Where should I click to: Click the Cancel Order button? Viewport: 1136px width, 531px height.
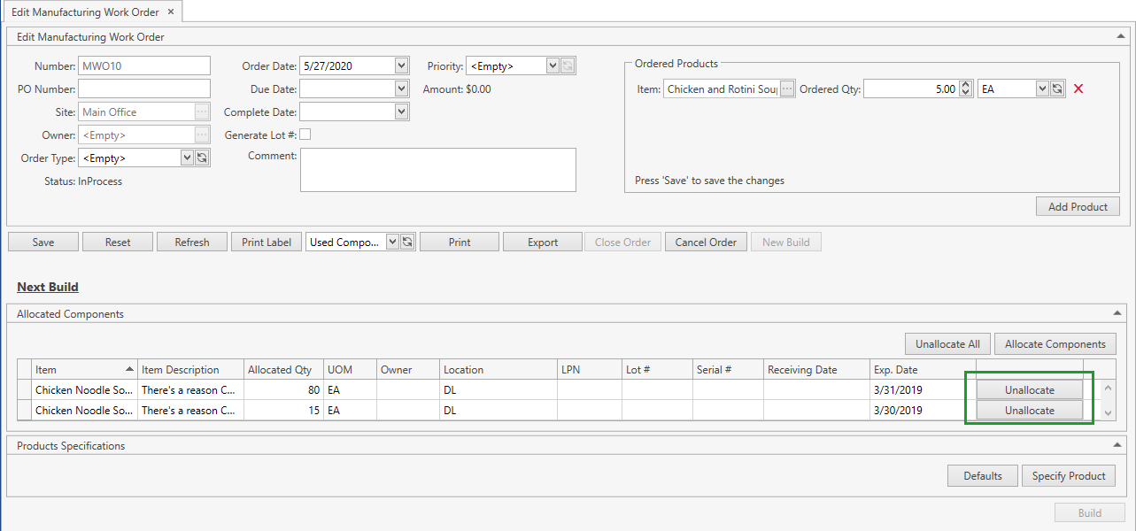point(706,242)
